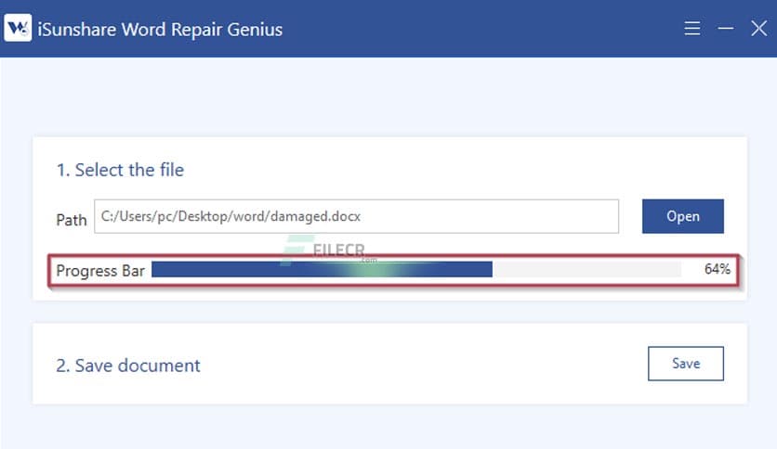
Task: Click the 'Path' label
Action: click(x=72, y=220)
